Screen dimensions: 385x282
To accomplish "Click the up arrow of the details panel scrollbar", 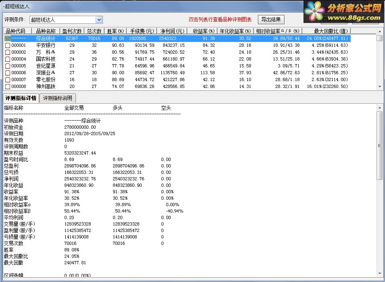I will tap(380, 107).
